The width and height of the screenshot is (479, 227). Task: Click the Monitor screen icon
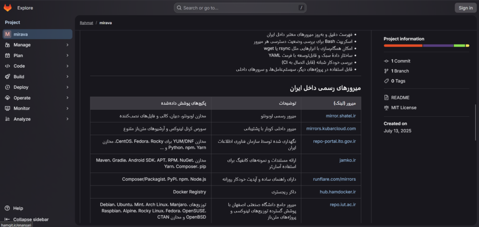(x=7, y=108)
